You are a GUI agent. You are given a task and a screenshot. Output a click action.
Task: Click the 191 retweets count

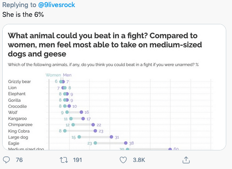click(x=77, y=160)
